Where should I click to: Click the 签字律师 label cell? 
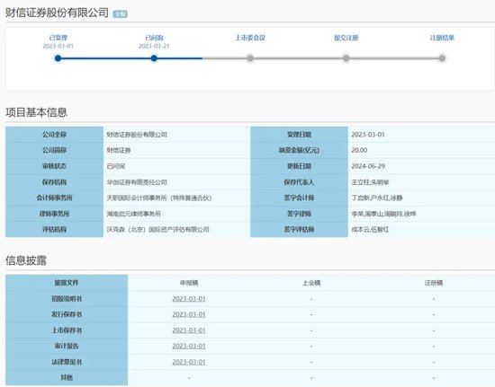click(299, 214)
